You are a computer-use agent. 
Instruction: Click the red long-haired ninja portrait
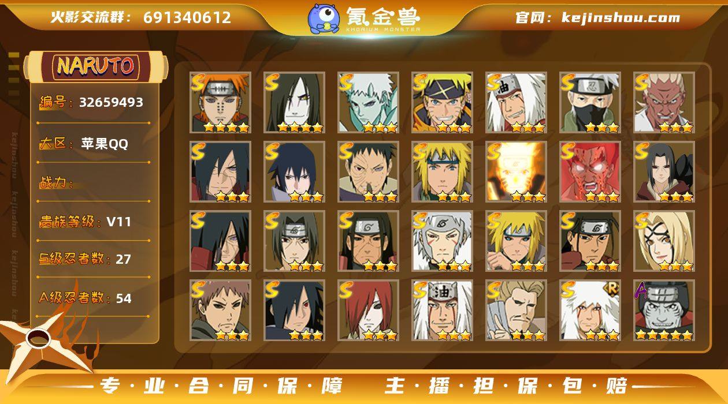(368, 311)
